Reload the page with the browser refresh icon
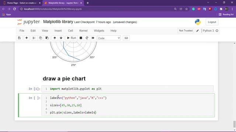The image size is (236, 132). 15,9
